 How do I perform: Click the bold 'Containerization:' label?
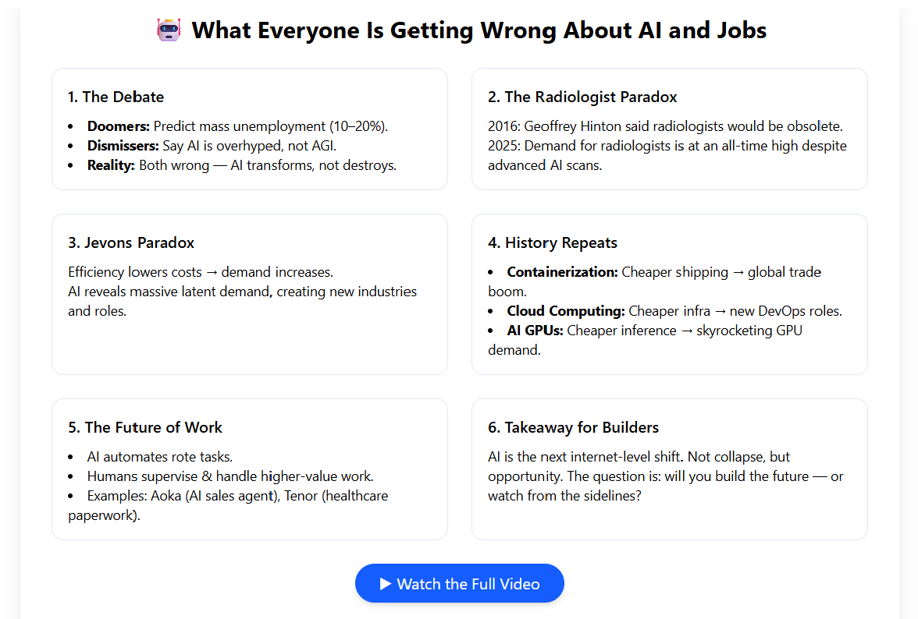click(563, 272)
